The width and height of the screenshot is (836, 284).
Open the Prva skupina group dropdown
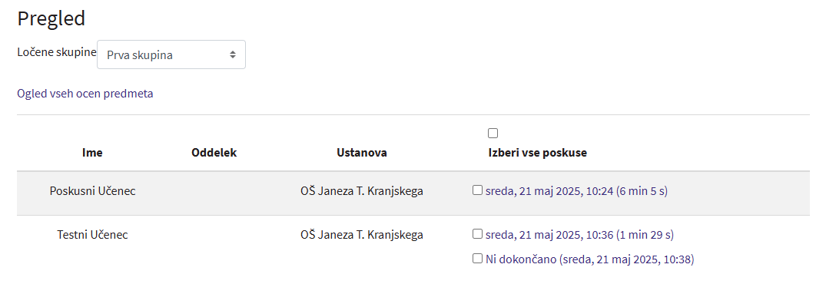coord(171,54)
